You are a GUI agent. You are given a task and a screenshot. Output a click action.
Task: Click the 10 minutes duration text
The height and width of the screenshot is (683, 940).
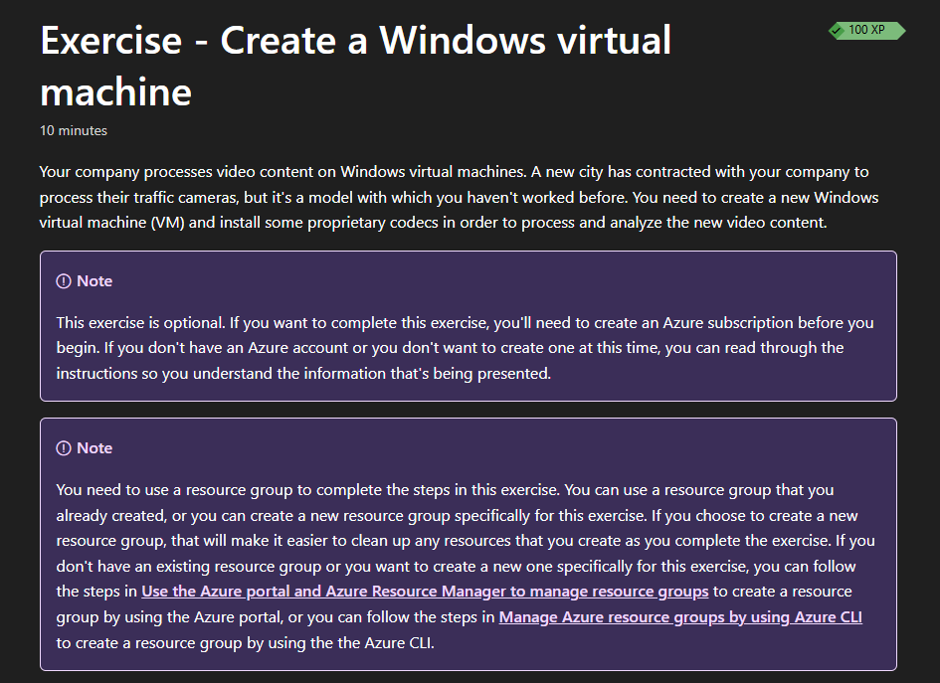[x=74, y=130]
